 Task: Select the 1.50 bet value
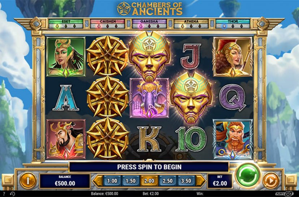point(131,181)
